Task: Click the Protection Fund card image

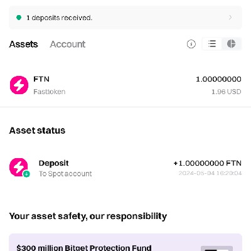Action: coord(216,248)
